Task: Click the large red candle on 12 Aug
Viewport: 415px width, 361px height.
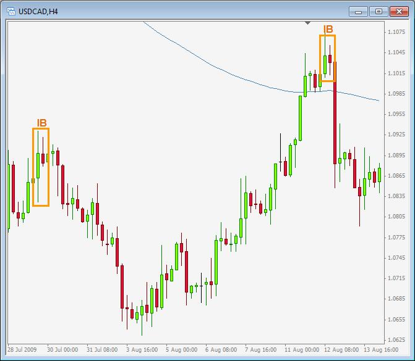Action: point(335,113)
